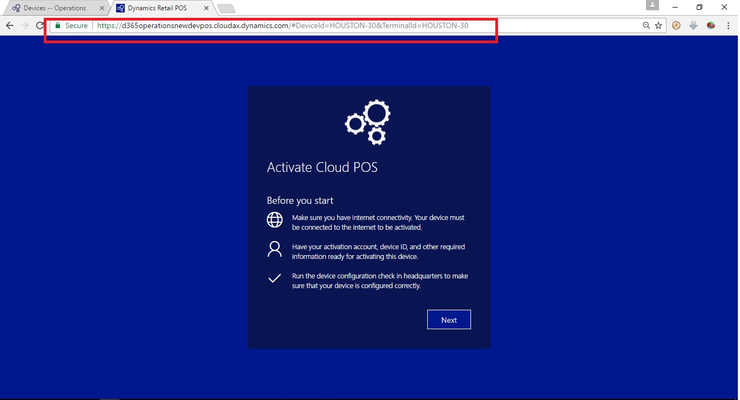740x400 pixels.
Task: Minimize the browser window
Action: pyautogui.click(x=676, y=7)
